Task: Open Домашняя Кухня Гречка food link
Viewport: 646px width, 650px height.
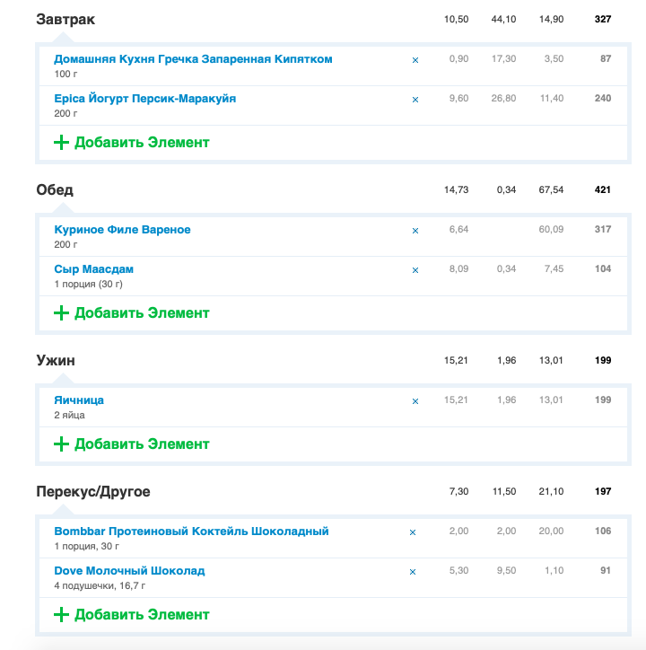Action: [x=193, y=59]
